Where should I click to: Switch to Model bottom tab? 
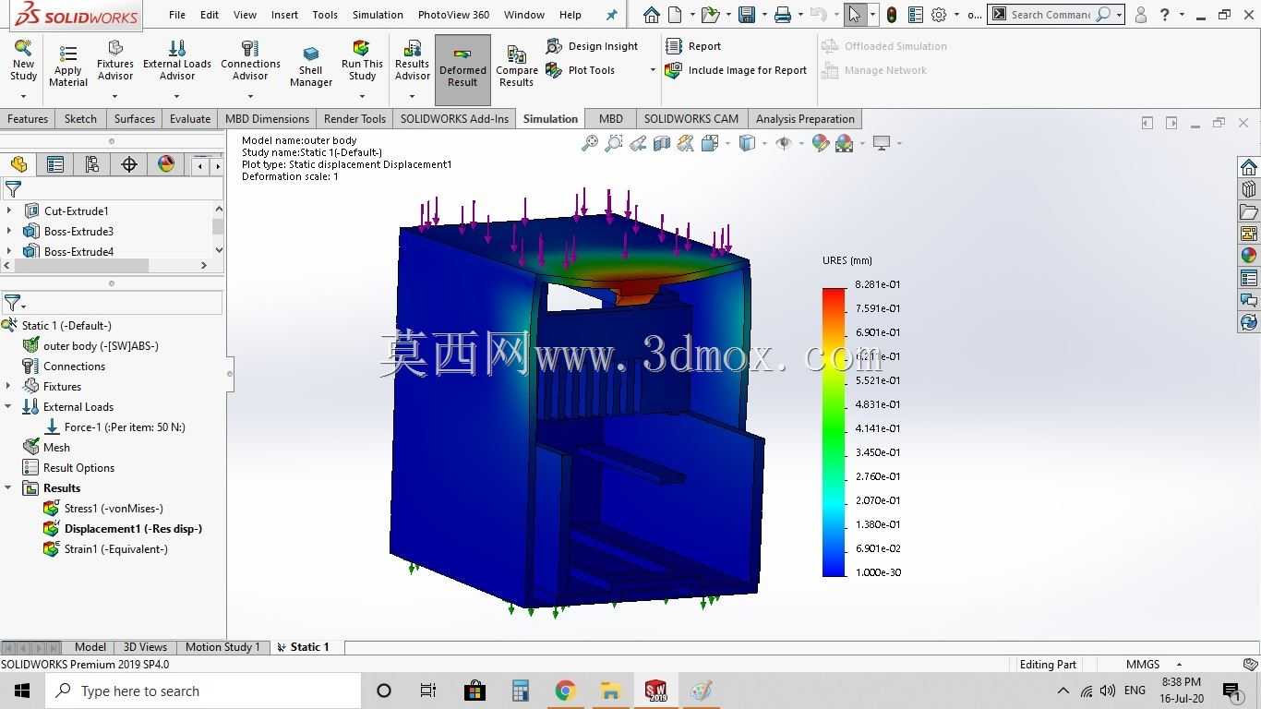point(90,646)
